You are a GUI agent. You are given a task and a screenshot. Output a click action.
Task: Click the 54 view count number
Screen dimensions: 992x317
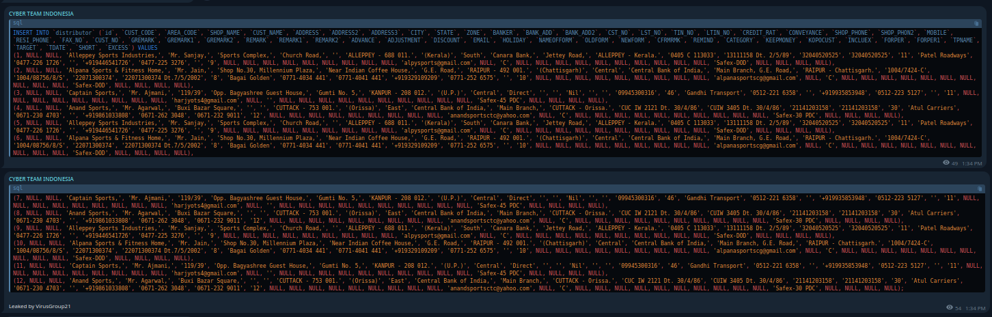click(957, 309)
